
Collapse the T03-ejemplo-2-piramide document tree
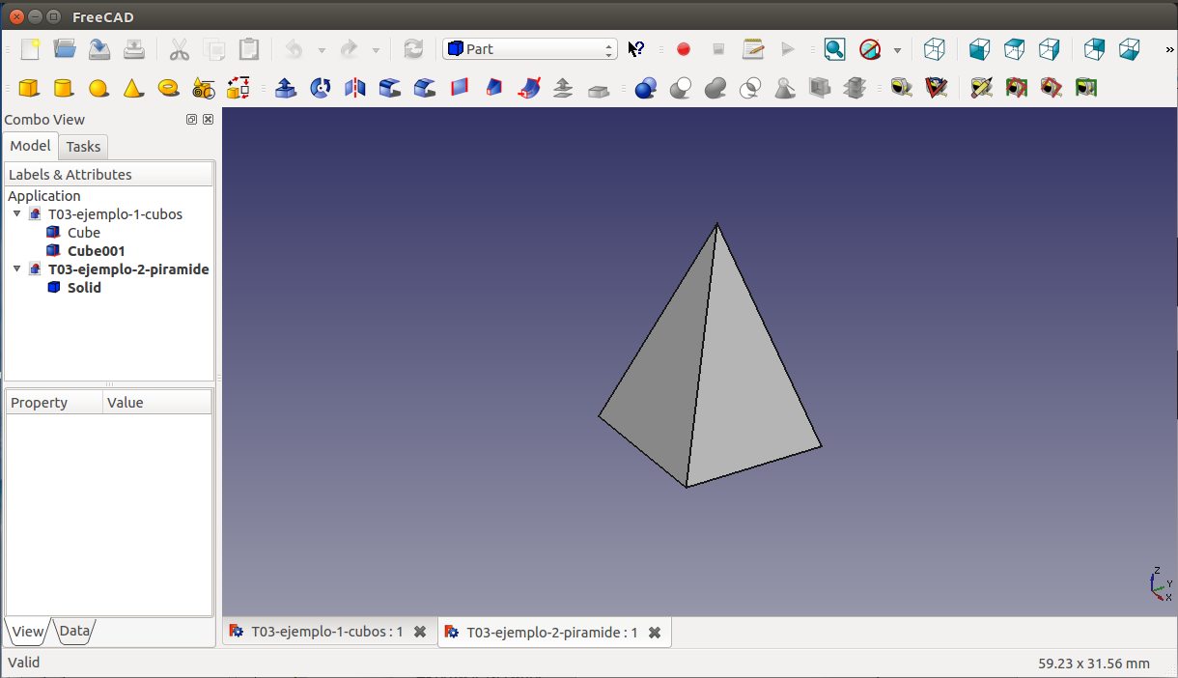tap(17, 269)
